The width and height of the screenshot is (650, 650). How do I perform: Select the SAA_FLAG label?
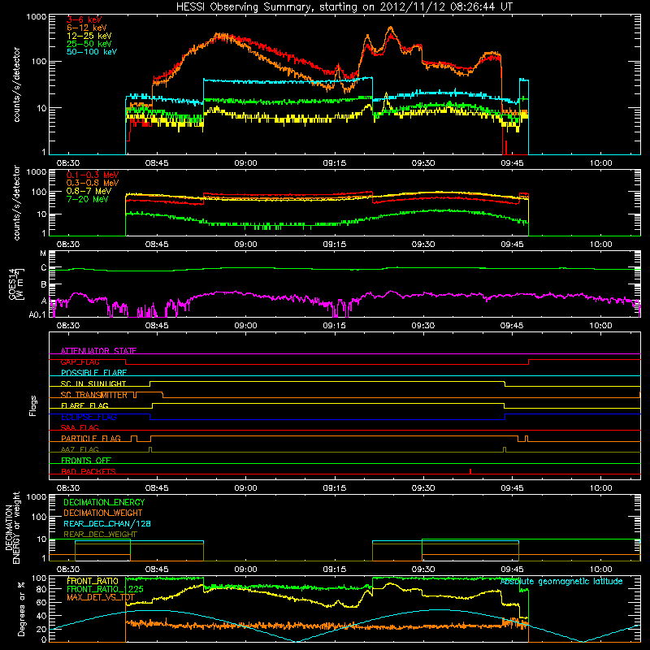(80, 427)
